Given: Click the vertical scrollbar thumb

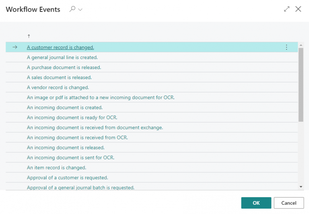Looking at the screenshot, I should [301, 85].
